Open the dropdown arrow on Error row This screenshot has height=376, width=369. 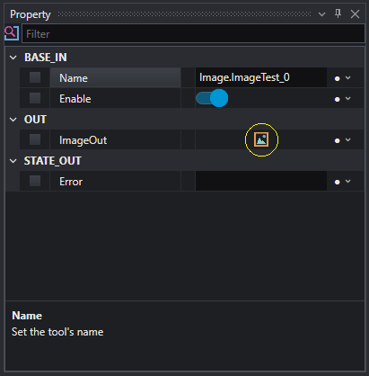[347, 181]
